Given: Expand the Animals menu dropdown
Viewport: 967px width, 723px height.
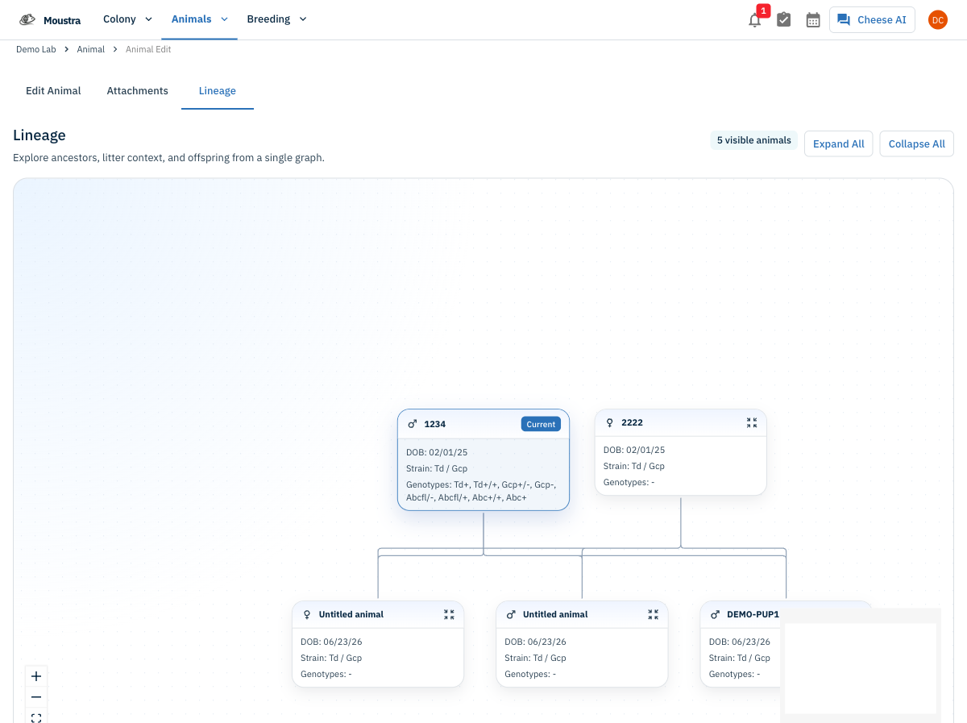Looking at the screenshot, I should 199,19.
